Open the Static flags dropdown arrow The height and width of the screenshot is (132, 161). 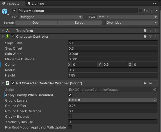click(157, 11)
